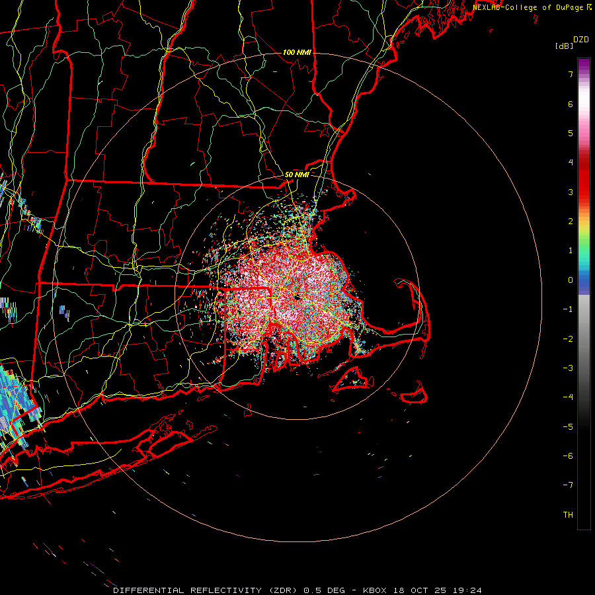Select the -1 value on the dB scale
Screen dimensions: 595x595
pos(568,309)
